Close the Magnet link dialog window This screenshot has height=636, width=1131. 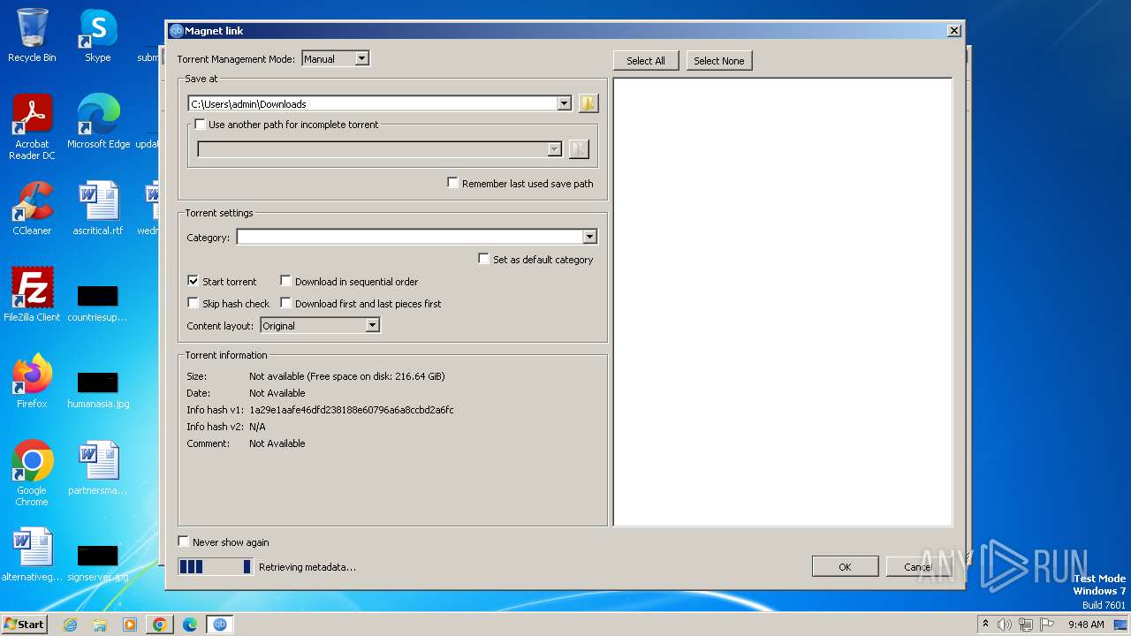click(953, 31)
